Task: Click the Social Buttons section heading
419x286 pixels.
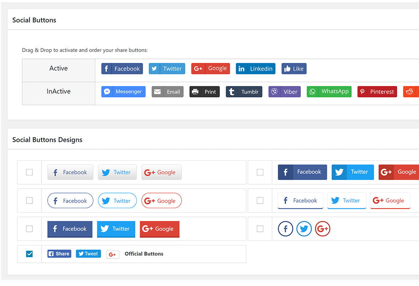Action: pyautogui.click(x=34, y=20)
